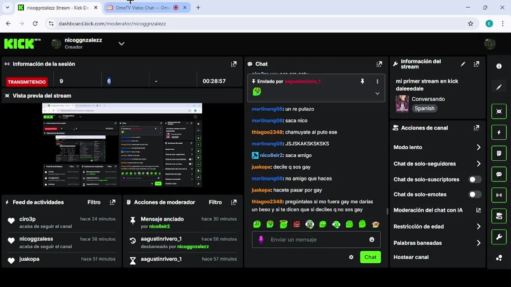
Task: Open the emoji picker in the message box
Action: click(372, 240)
